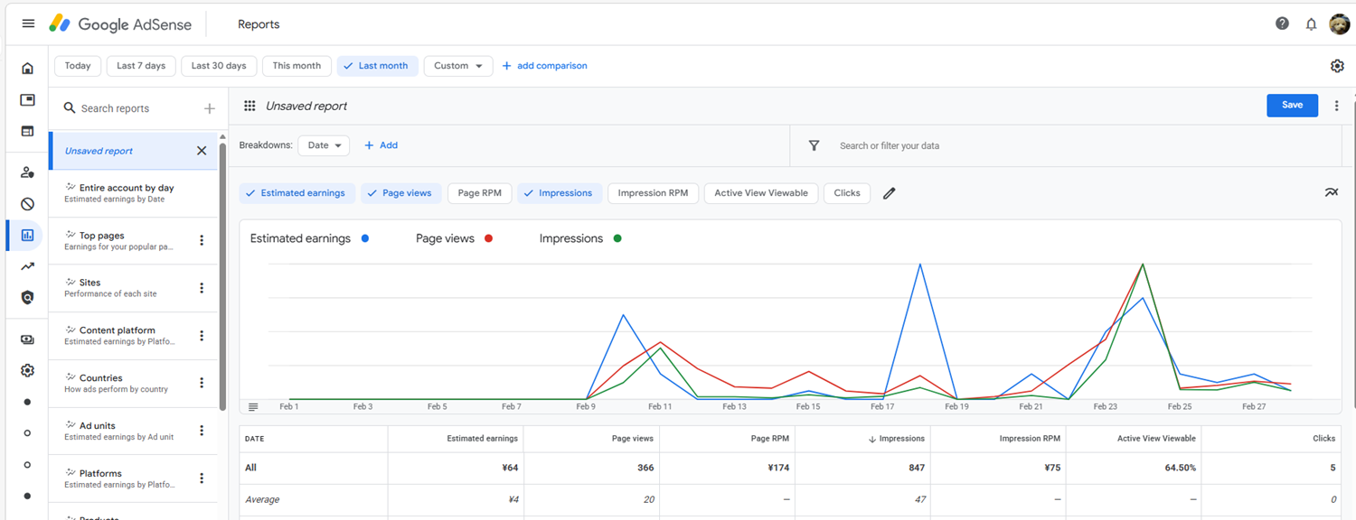Viewport: 1356px width, 520px height.
Task: Open the hamburger main menu
Action: 28,23
